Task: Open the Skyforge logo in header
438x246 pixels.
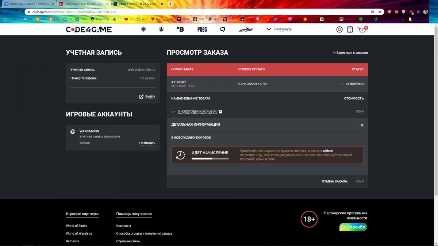Action: click(246, 29)
